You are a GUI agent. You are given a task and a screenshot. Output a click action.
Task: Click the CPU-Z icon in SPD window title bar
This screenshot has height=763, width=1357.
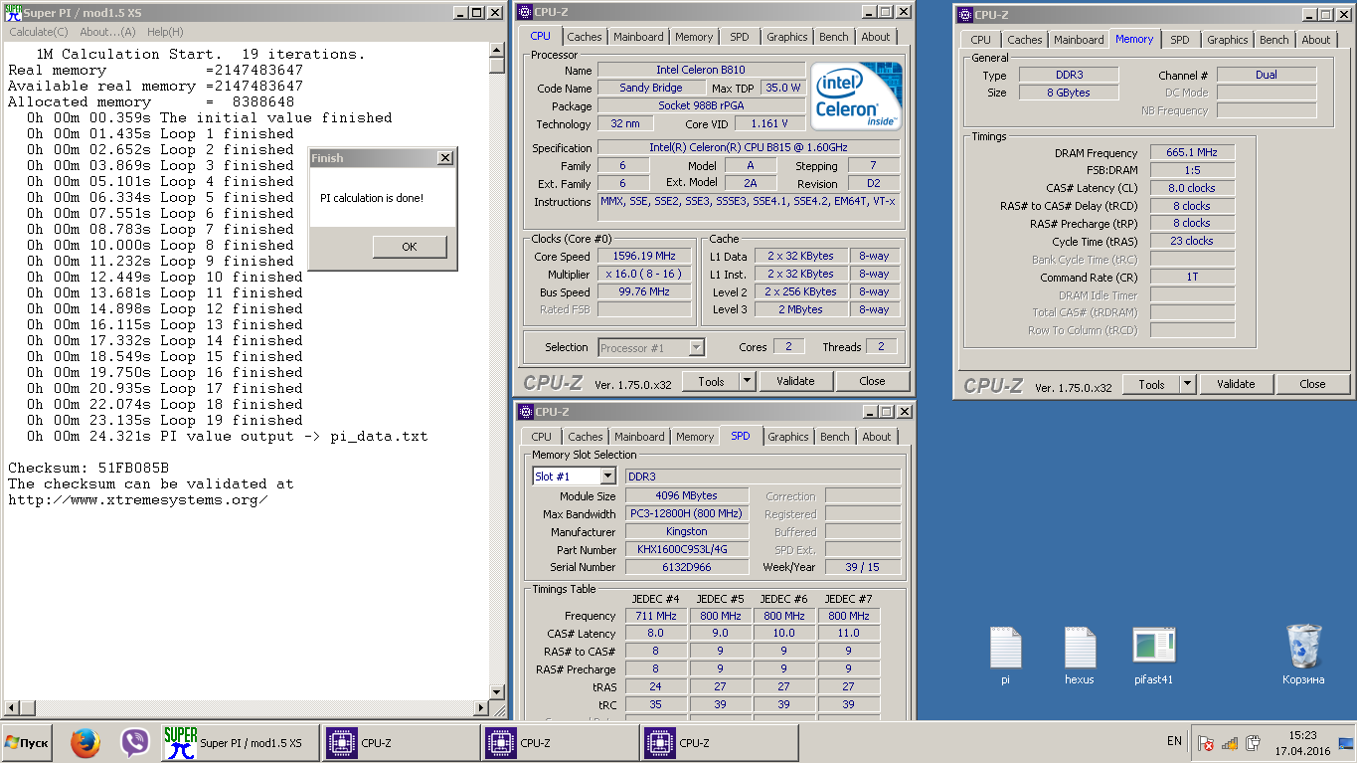[x=526, y=412]
